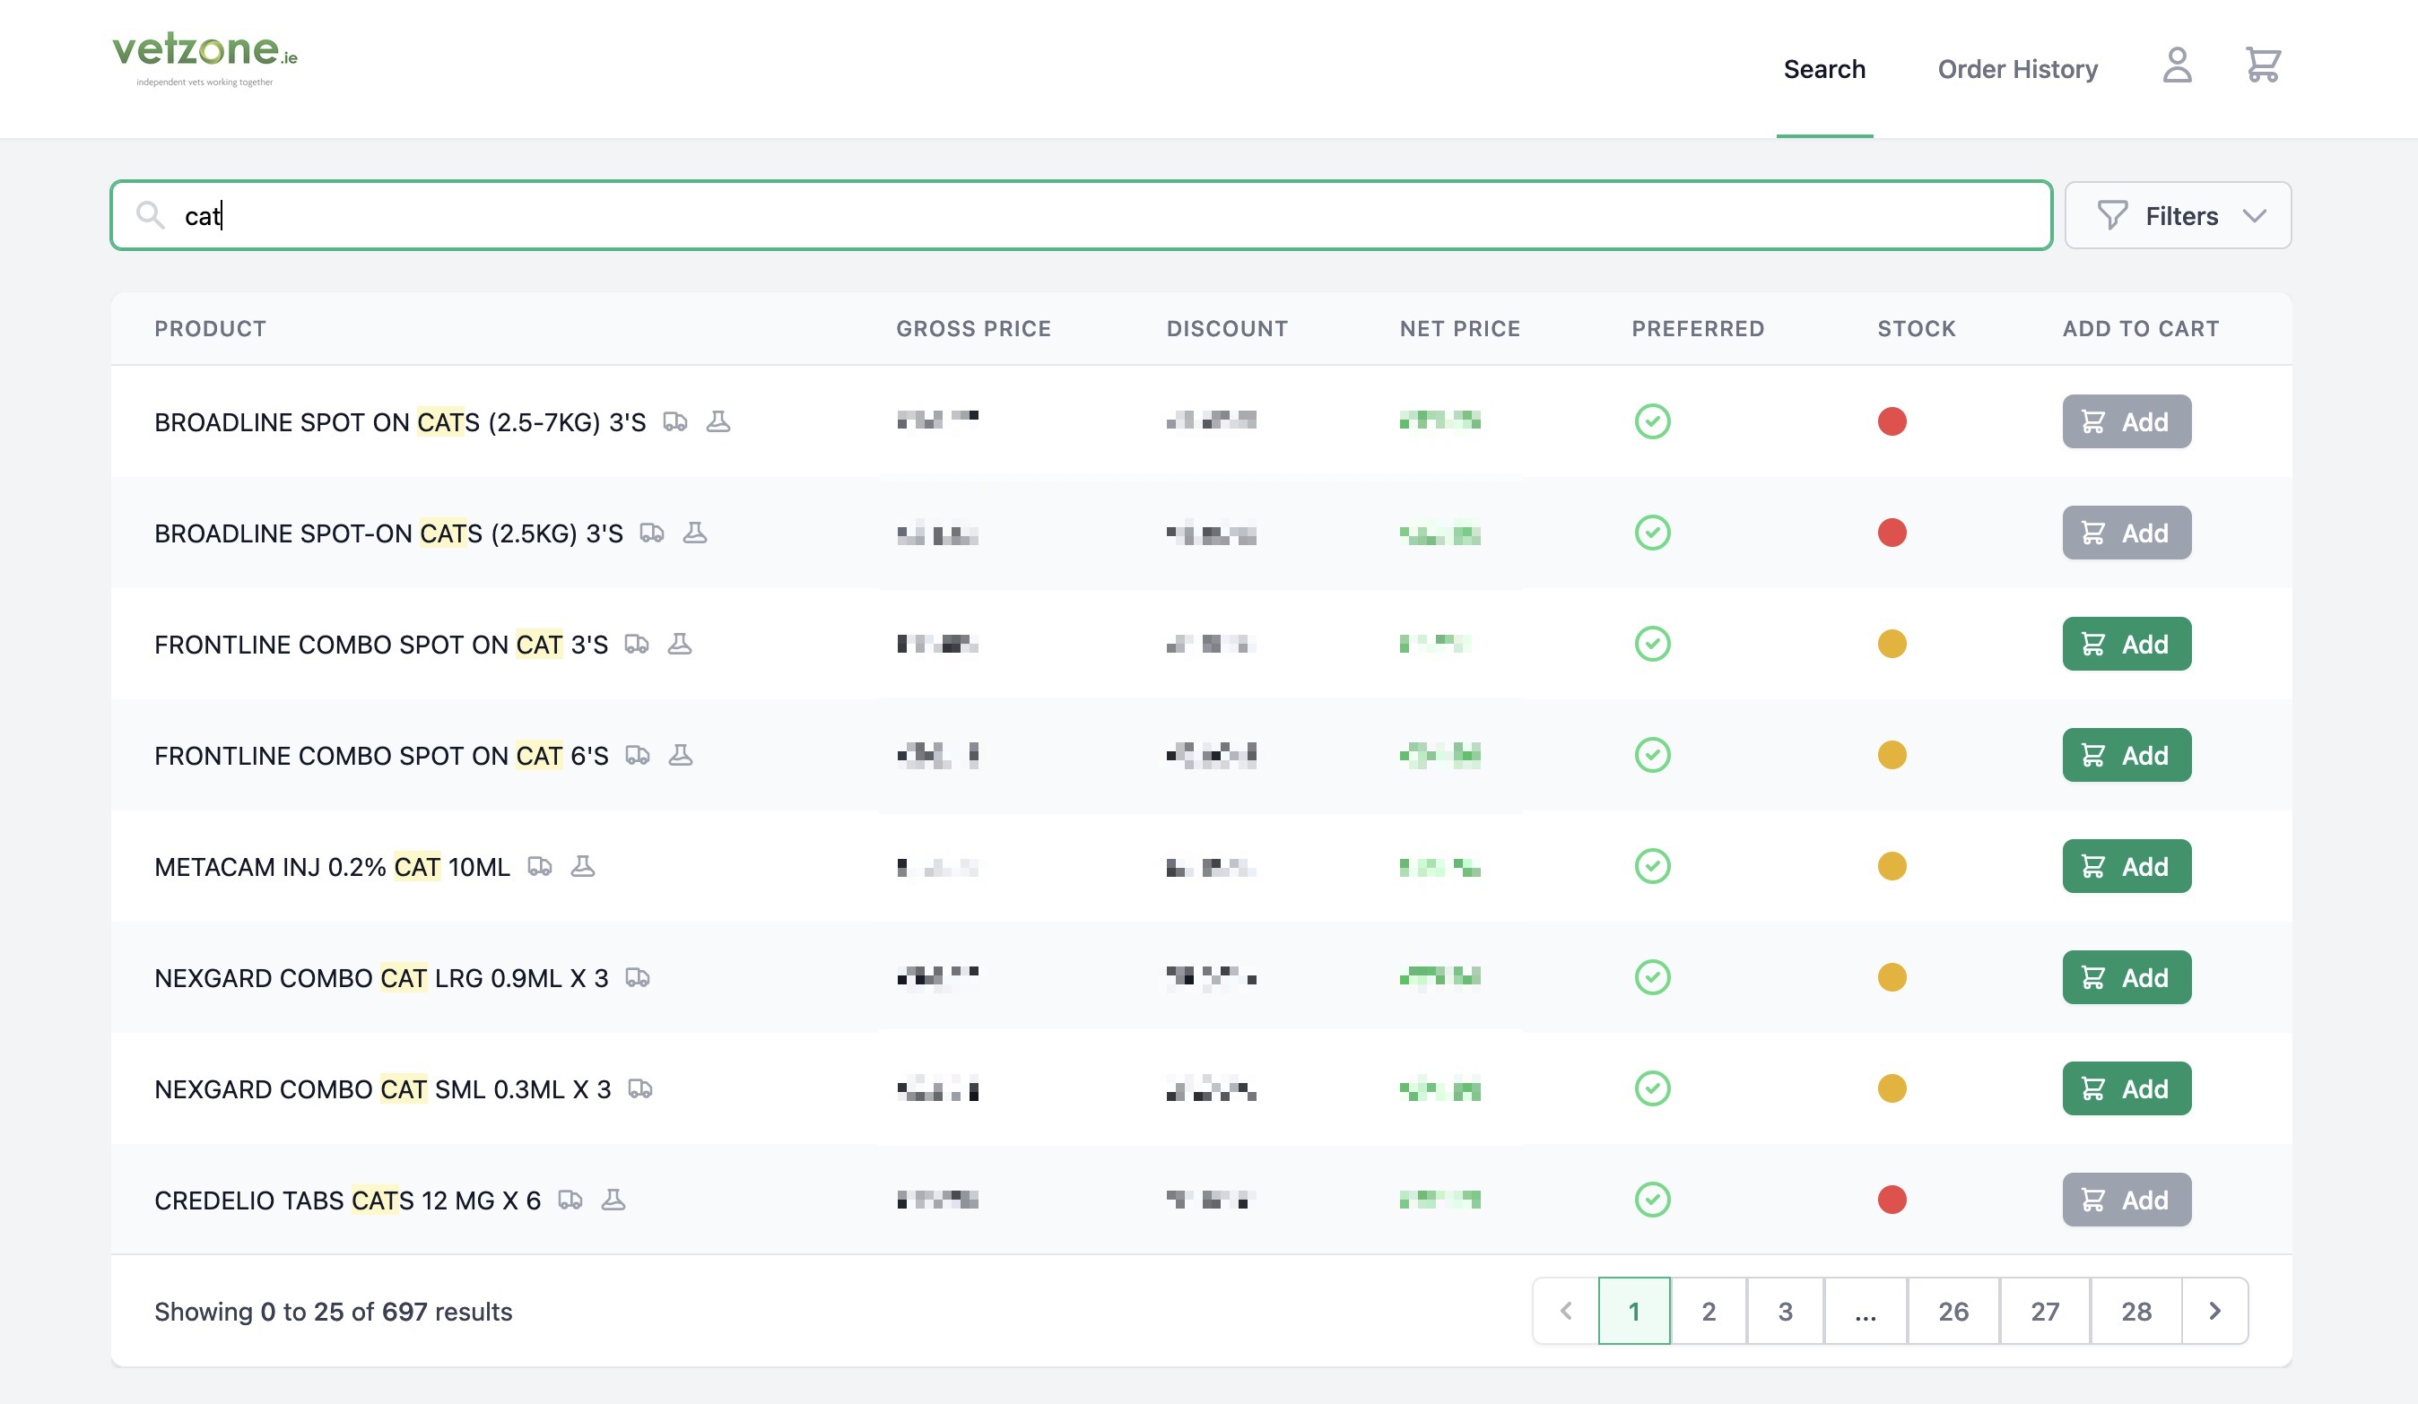Click preferred checkmark for Broadline Spot-On Cats 2.5kg
Screen dimensions: 2418x1404
click(x=1652, y=533)
